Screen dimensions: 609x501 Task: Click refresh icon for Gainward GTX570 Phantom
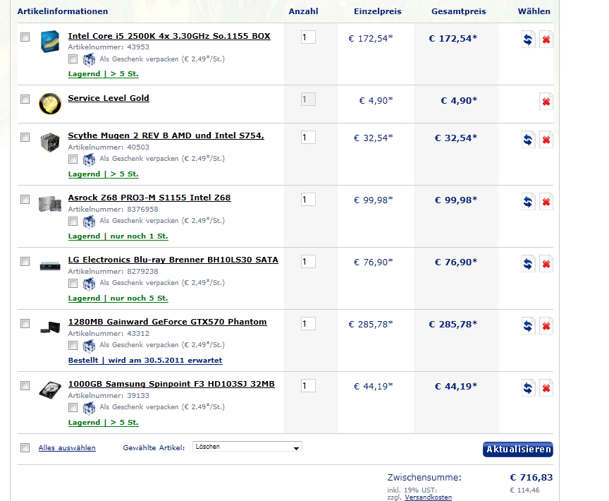[528, 326]
